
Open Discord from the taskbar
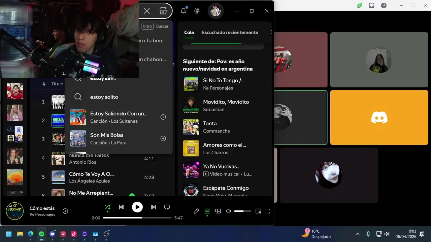pyautogui.click(x=52, y=234)
